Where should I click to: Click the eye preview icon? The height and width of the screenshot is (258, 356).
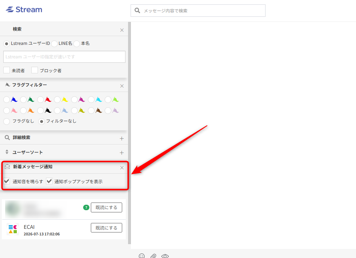coord(165,256)
